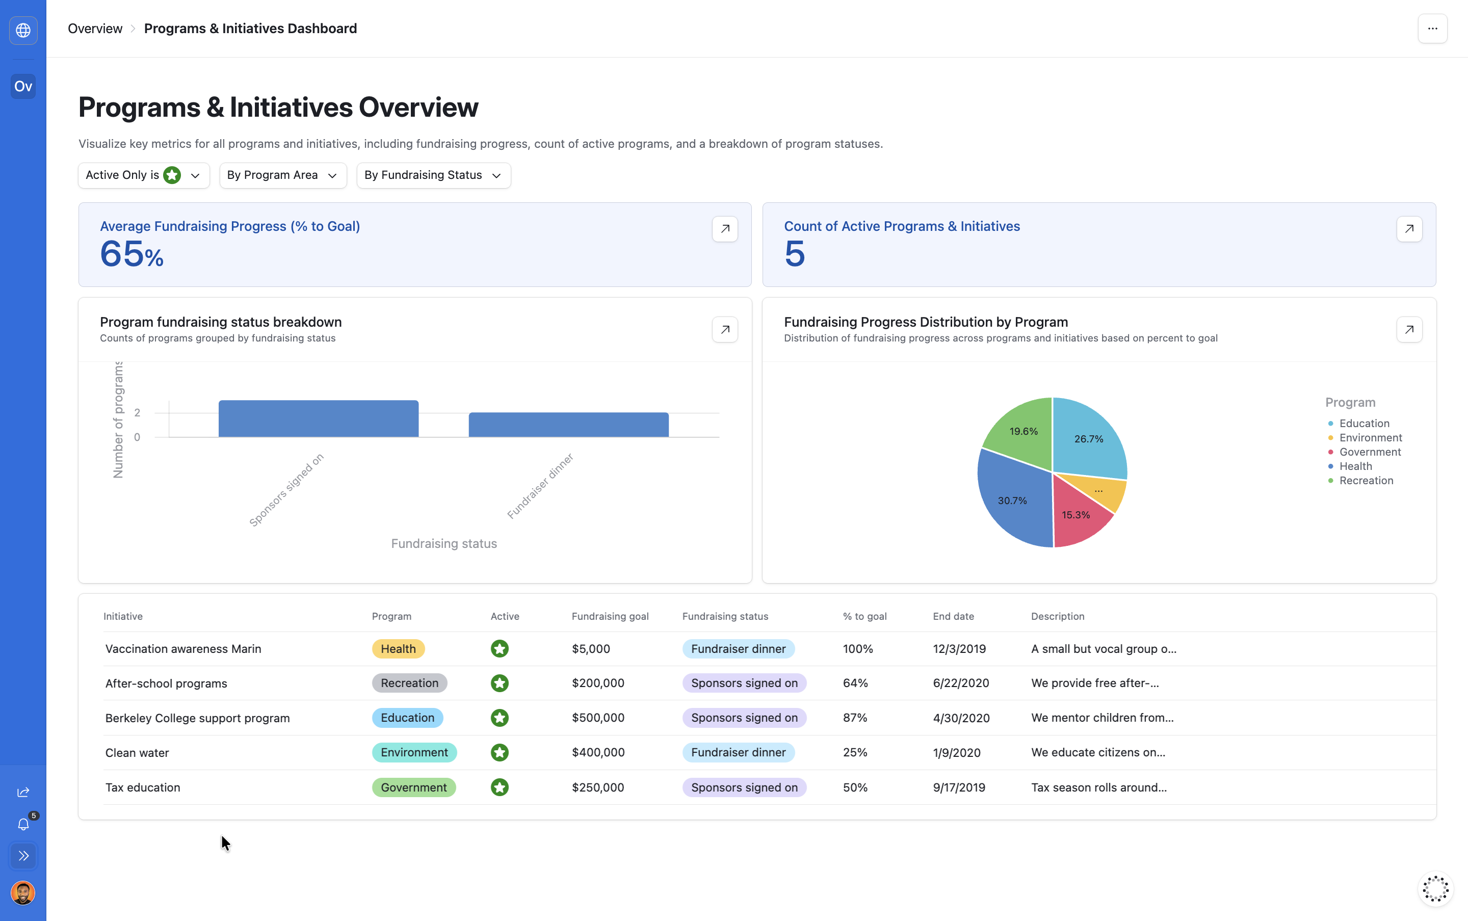Open the Active Only filter dropdown
The height and width of the screenshot is (921, 1468).
point(144,175)
